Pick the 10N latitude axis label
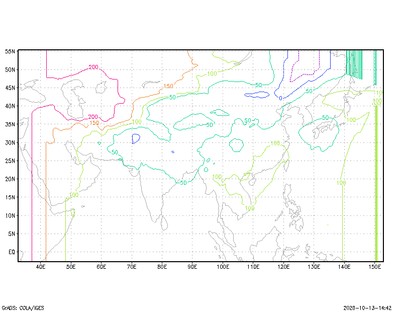 (x=10, y=215)
